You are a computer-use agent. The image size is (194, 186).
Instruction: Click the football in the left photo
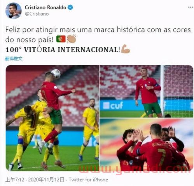(x=56, y=74)
